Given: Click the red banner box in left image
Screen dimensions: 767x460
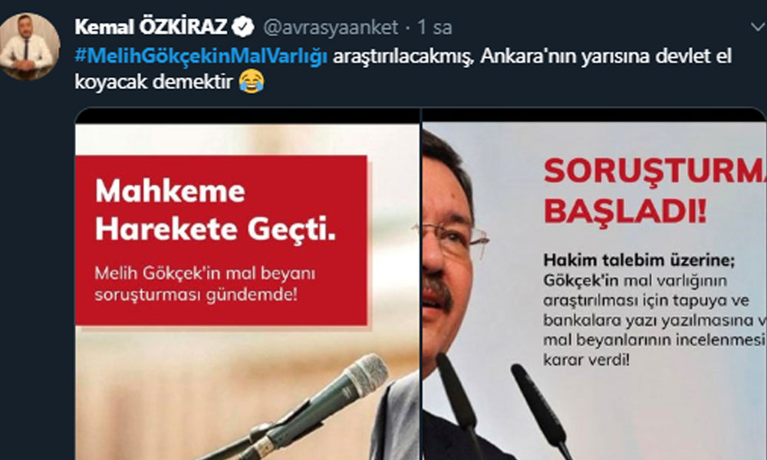Looking at the screenshot, I should point(221,241).
